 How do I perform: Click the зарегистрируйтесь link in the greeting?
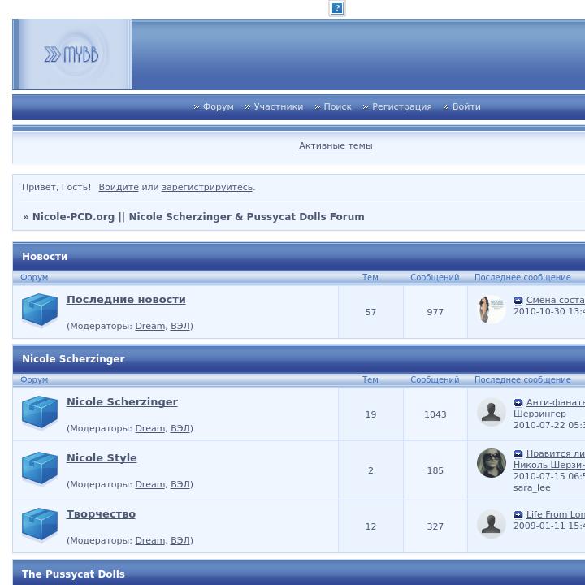click(207, 187)
